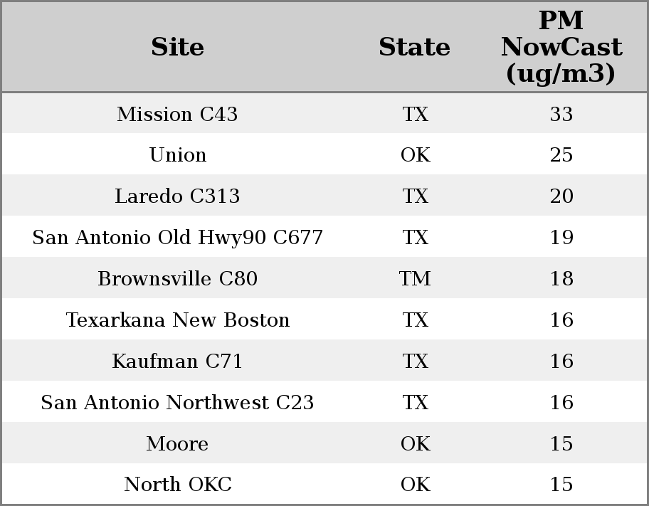Click the Site column header
This screenshot has height=506, width=649.
coord(177,47)
